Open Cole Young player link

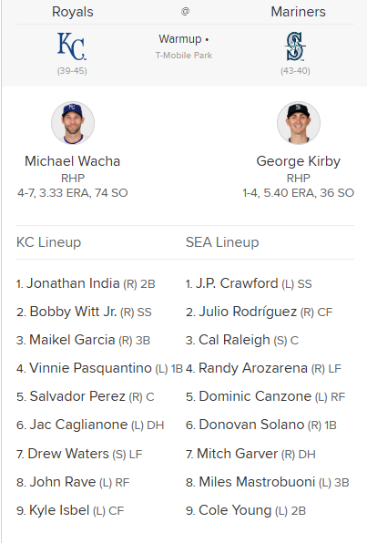point(235,510)
